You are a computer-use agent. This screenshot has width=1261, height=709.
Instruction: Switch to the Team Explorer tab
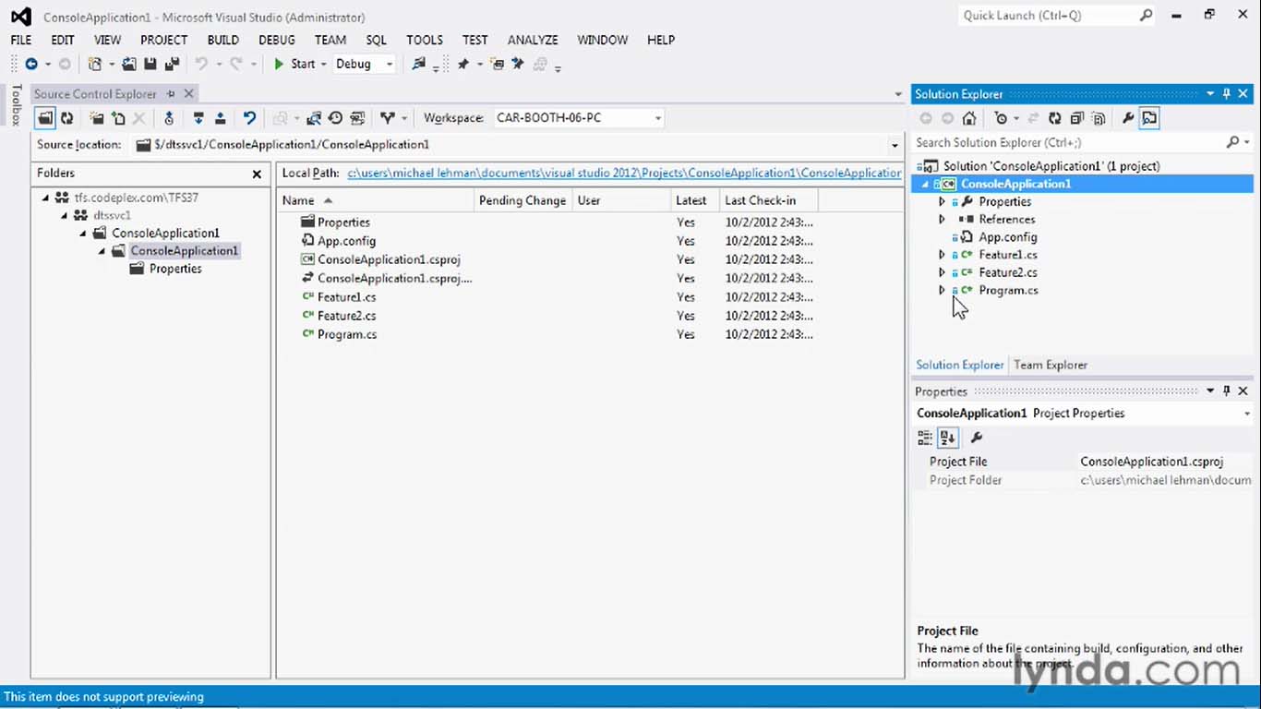(1051, 365)
